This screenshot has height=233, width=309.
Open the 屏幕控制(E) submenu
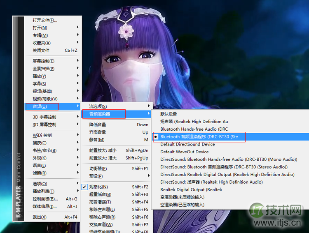53,61
